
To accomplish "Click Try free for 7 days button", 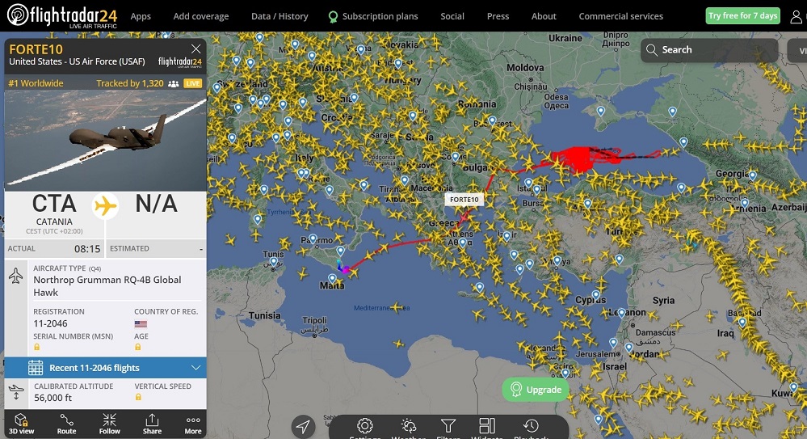I will pyautogui.click(x=742, y=16).
